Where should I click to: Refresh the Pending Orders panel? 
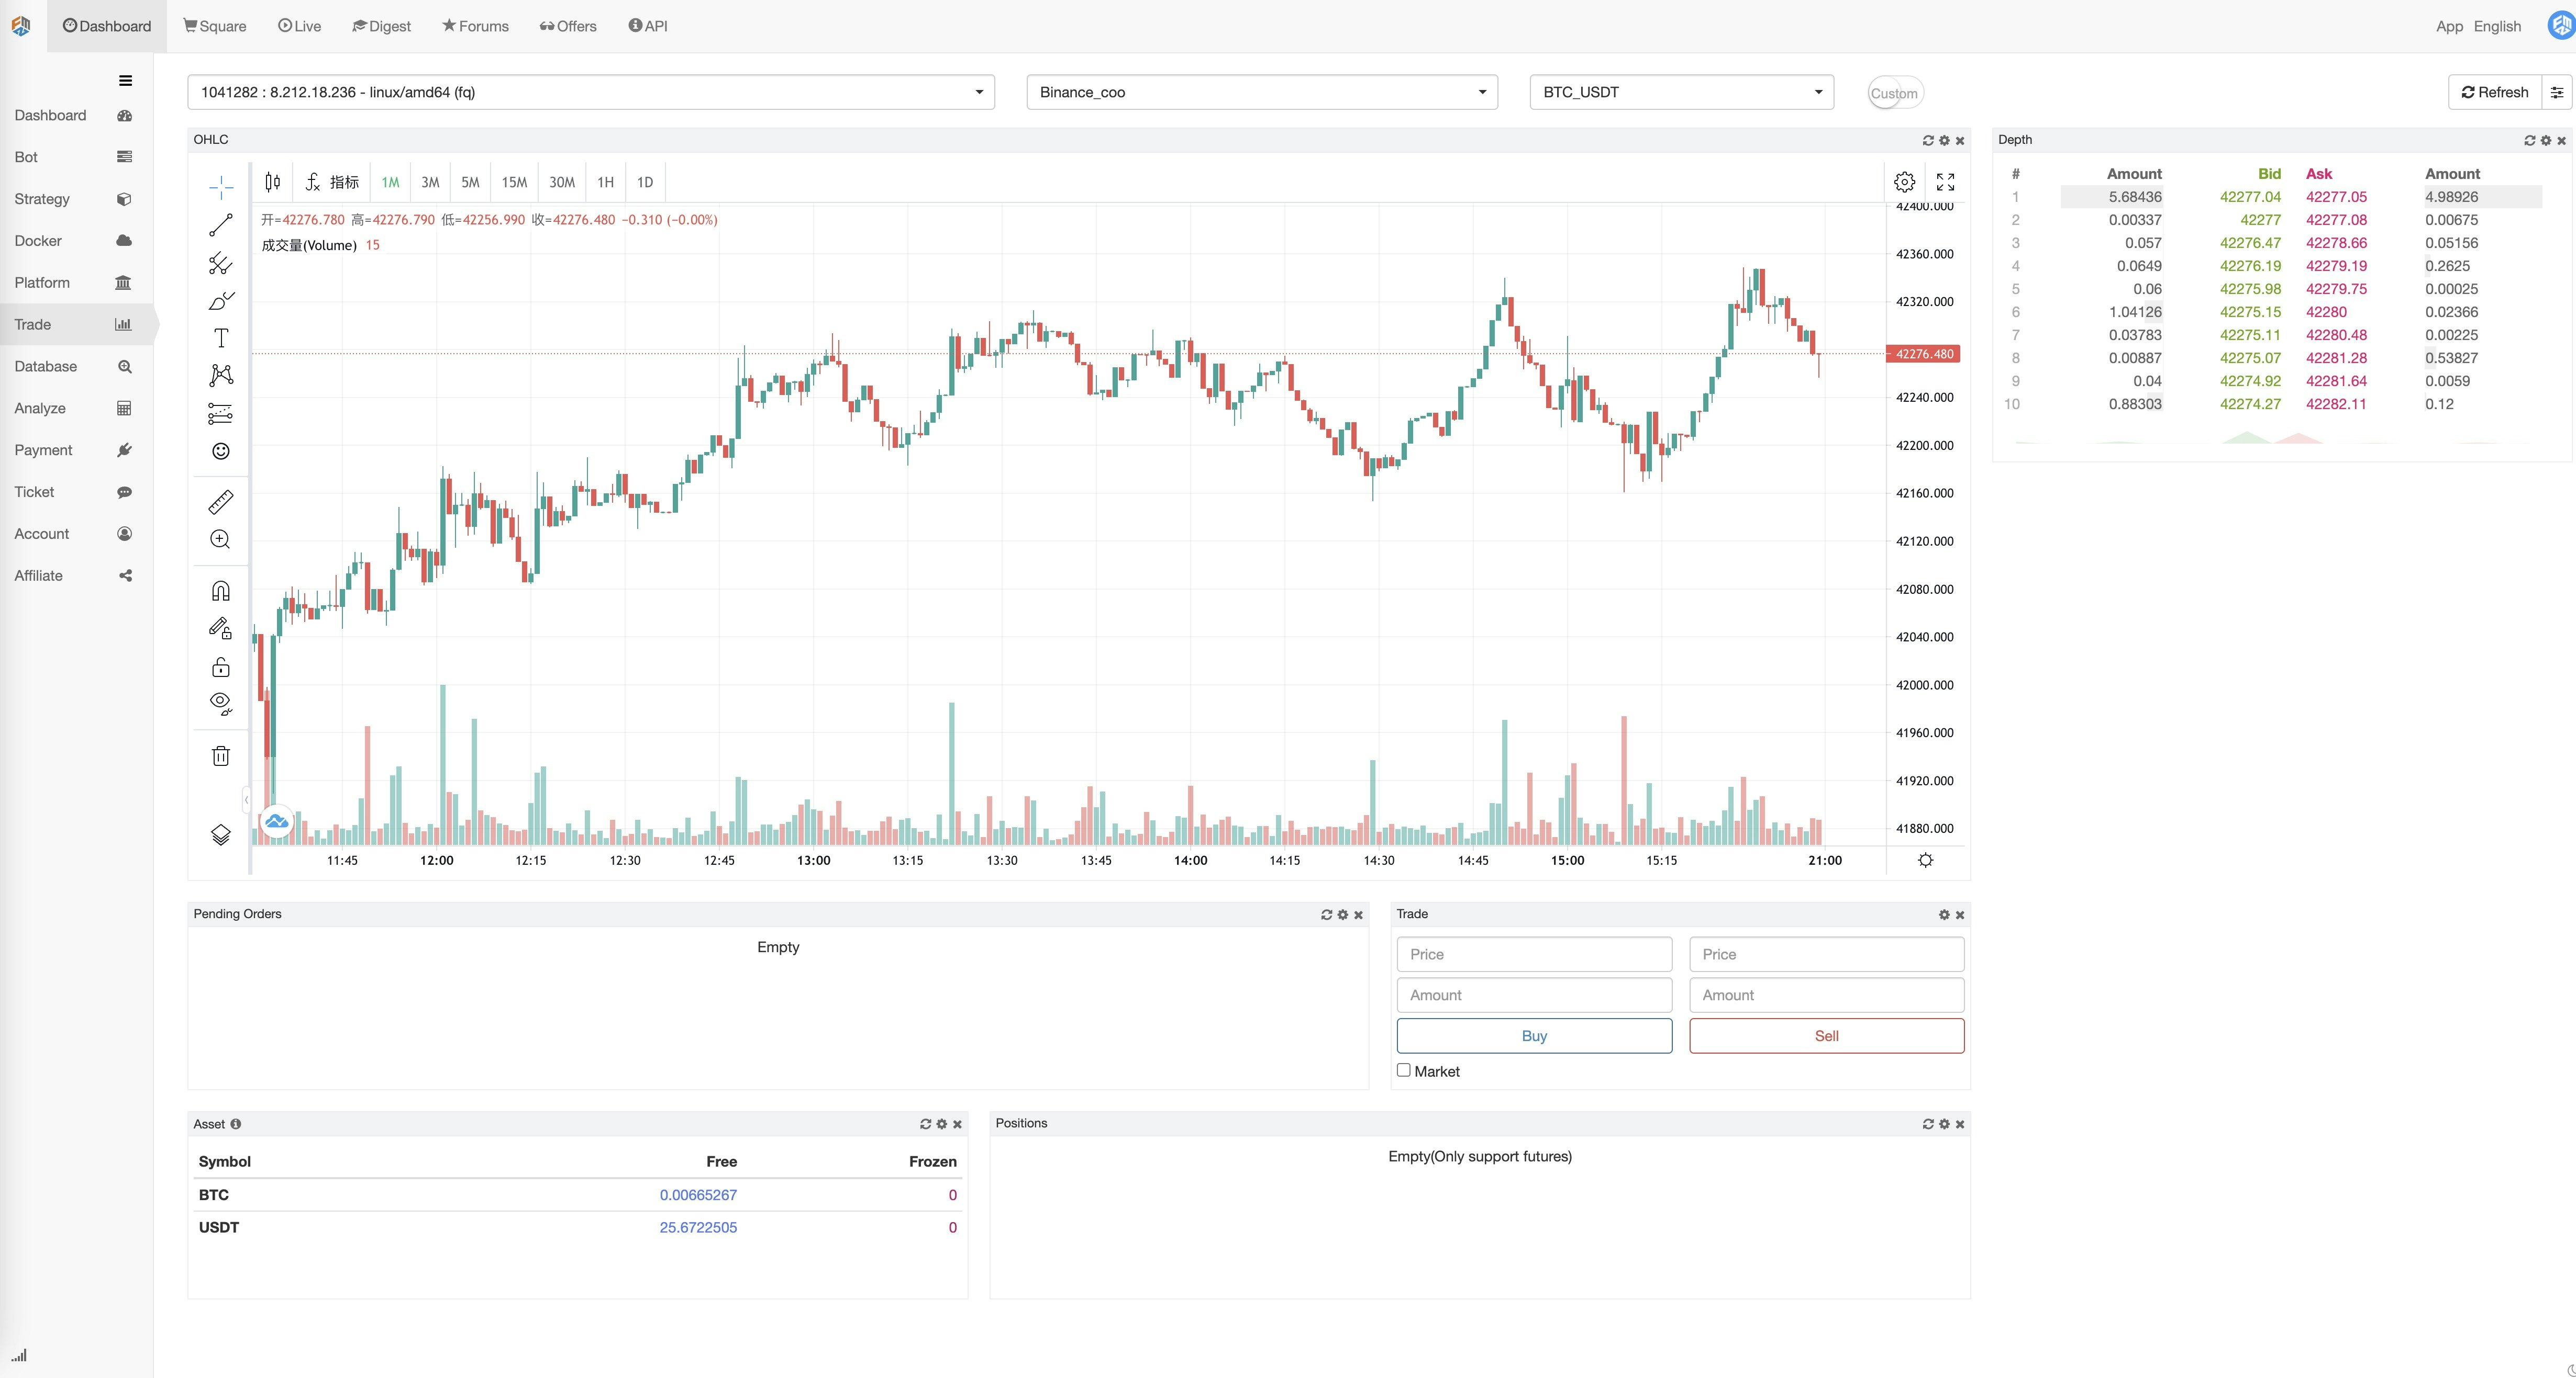click(x=1327, y=916)
